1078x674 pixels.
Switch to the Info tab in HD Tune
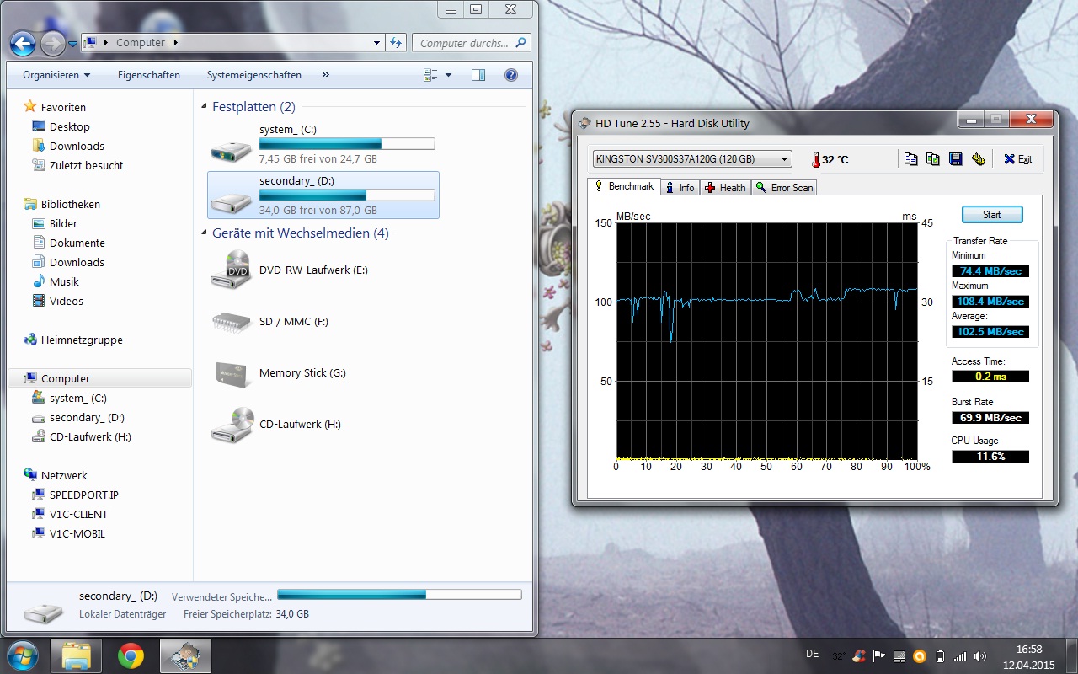tap(680, 188)
